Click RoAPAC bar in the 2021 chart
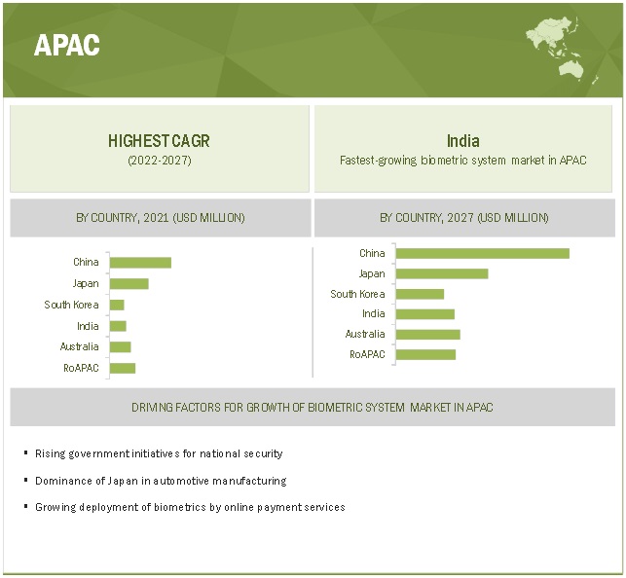The width and height of the screenshot is (626, 578). coord(123,368)
